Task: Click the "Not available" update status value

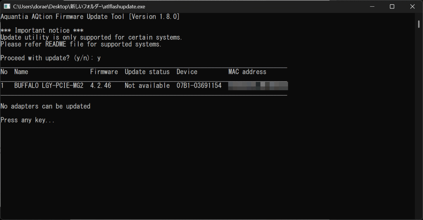Action: pos(147,86)
